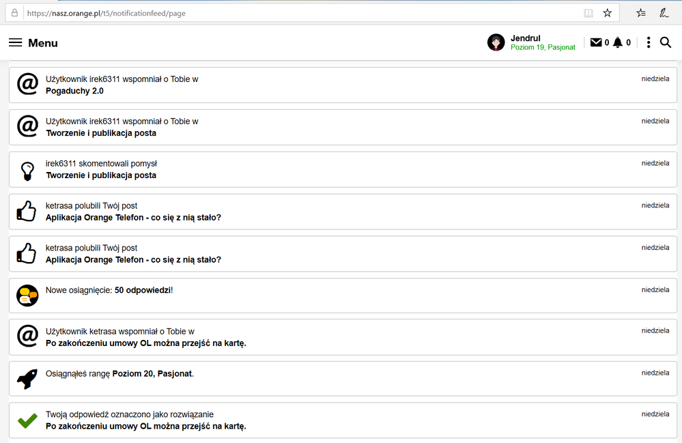Image resolution: width=682 pixels, height=443 pixels.
Task: Open the Jendrul profile name link
Action: [x=526, y=38]
